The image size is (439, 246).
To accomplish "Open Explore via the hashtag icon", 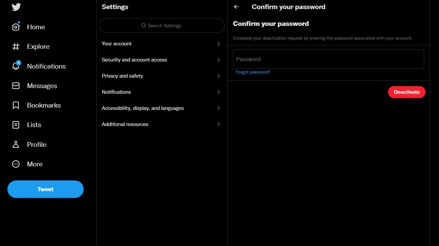I will [x=16, y=47].
